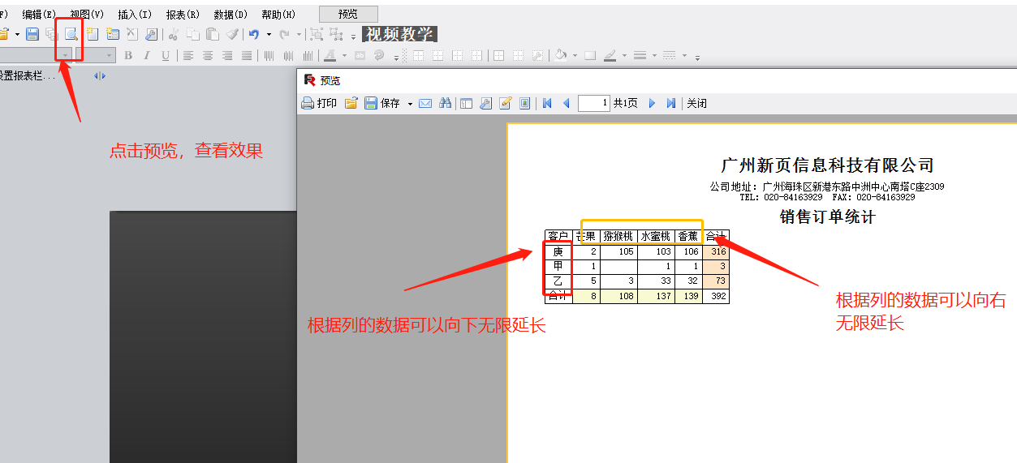The height and width of the screenshot is (463, 1017).
Task: Click 关闭 to close preview
Action: click(697, 103)
